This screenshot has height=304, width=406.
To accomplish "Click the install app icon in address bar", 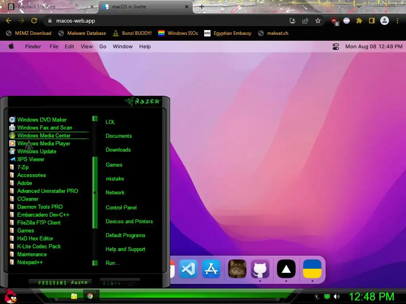I will tap(293, 21).
